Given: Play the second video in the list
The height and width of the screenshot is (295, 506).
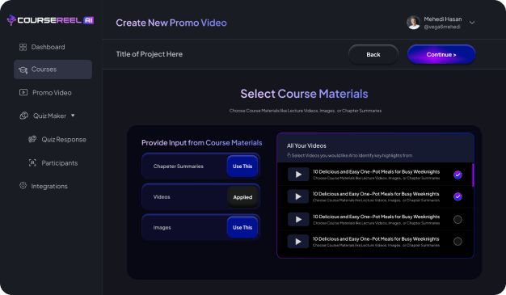Looking at the screenshot, I should pos(298,196).
